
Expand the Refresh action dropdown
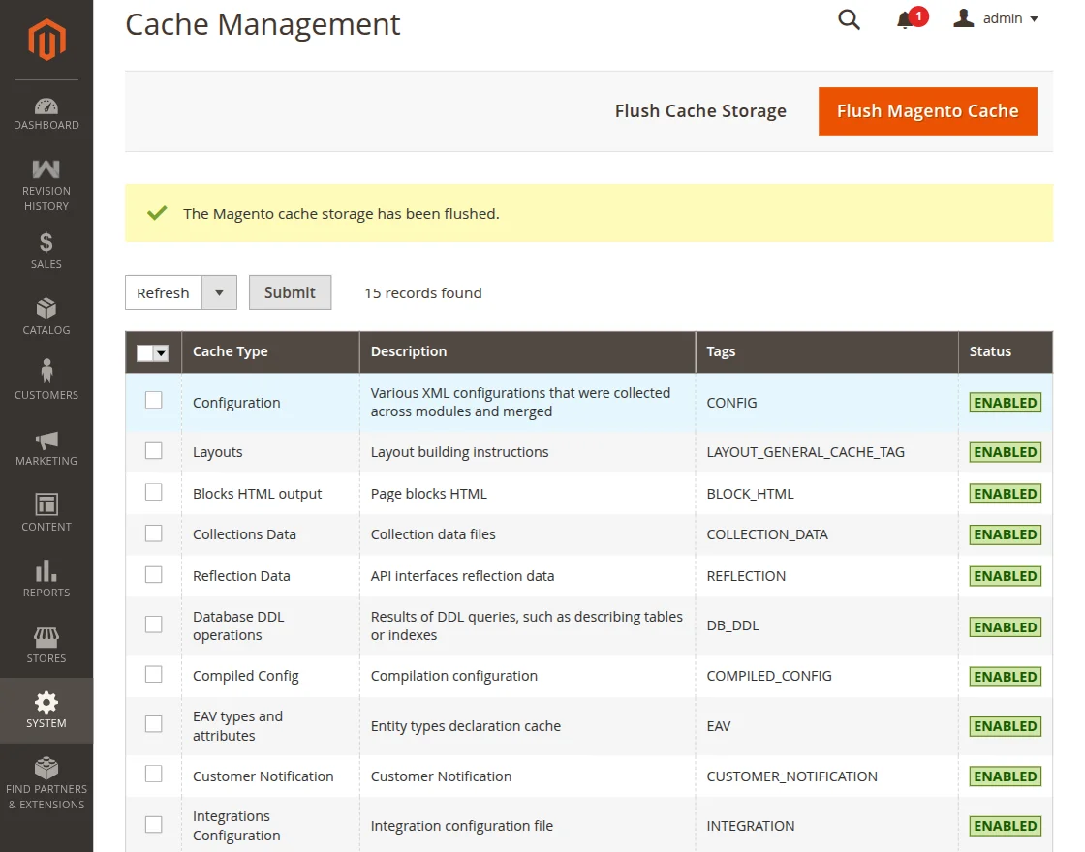tap(219, 292)
